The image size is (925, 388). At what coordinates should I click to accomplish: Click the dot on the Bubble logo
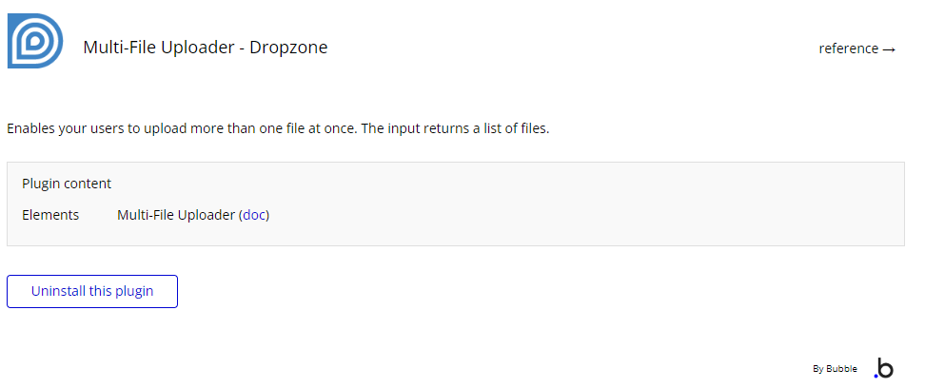click(x=876, y=376)
